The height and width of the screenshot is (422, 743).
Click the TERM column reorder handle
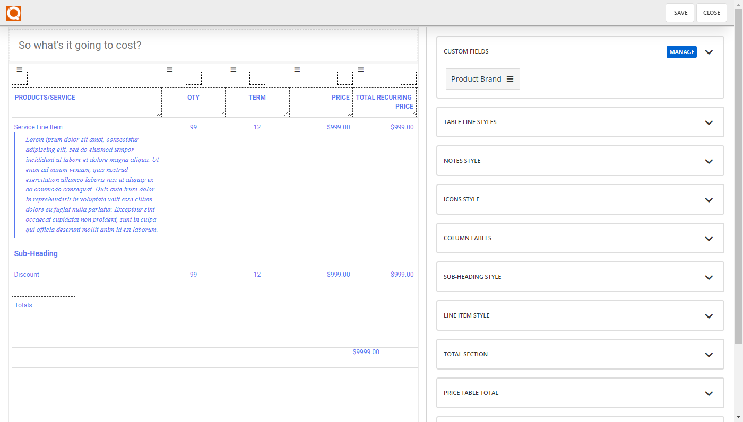(x=233, y=69)
